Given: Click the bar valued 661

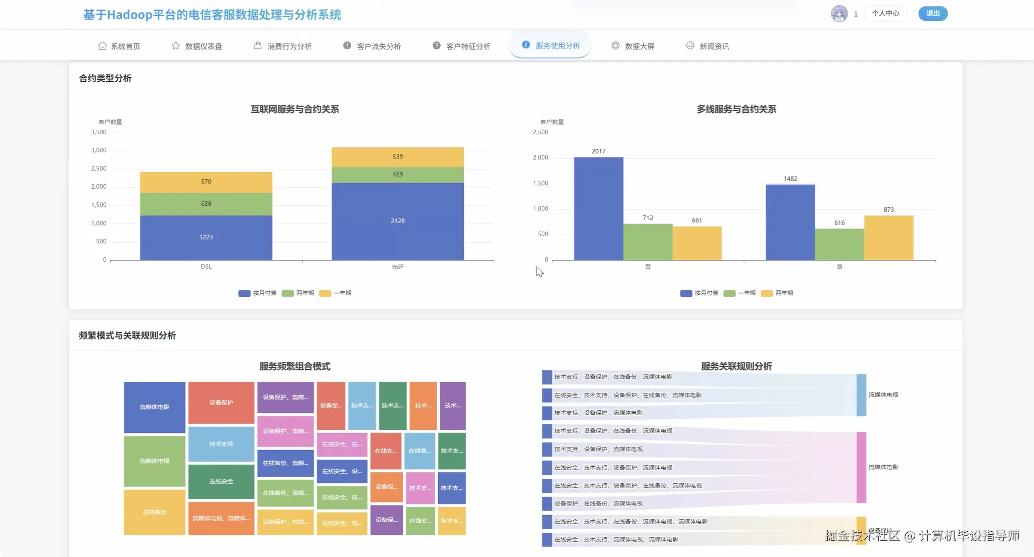Looking at the screenshot, I should 697,243.
